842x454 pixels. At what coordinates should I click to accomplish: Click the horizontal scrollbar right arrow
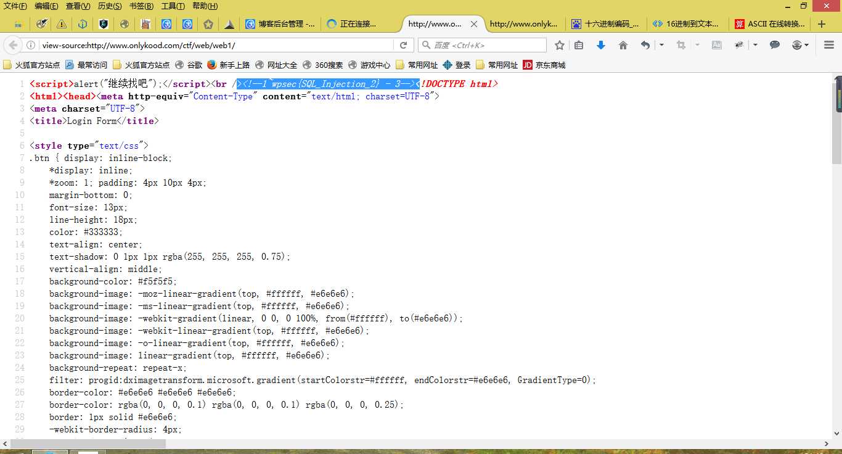(x=827, y=444)
